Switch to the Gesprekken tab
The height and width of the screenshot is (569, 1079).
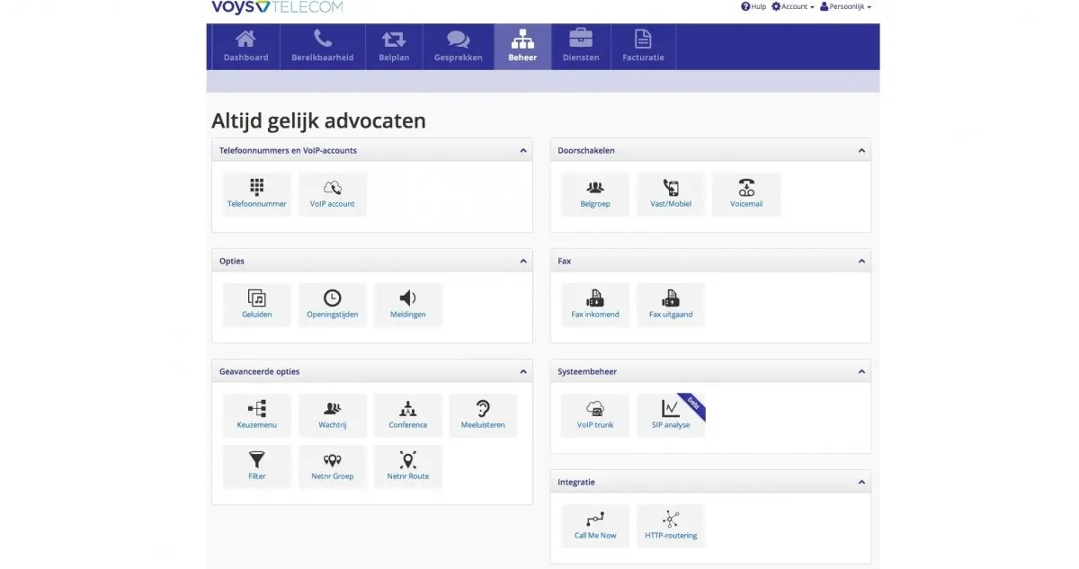tap(459, 47)
